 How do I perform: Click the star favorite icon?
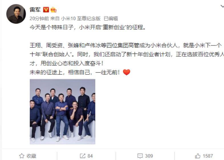22,156
